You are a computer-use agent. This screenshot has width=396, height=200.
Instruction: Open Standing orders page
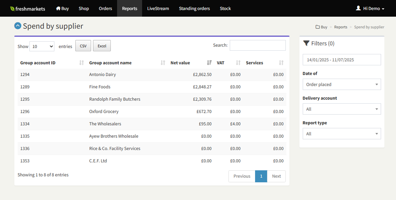click(194, 8)
